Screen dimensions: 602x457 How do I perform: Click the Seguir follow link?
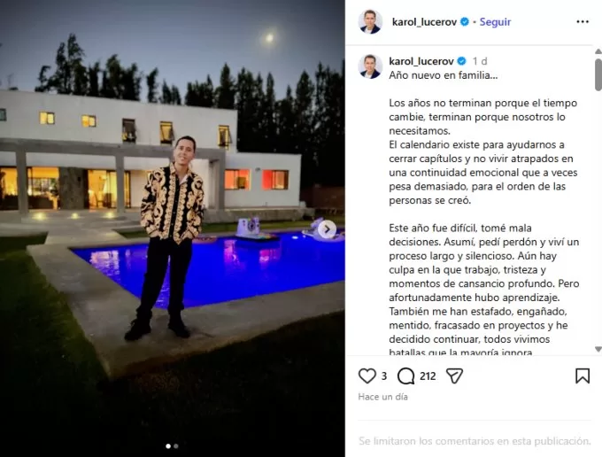(x=495, y=22)
